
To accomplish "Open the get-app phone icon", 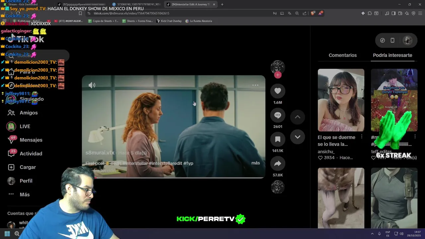I will point(392,40).
